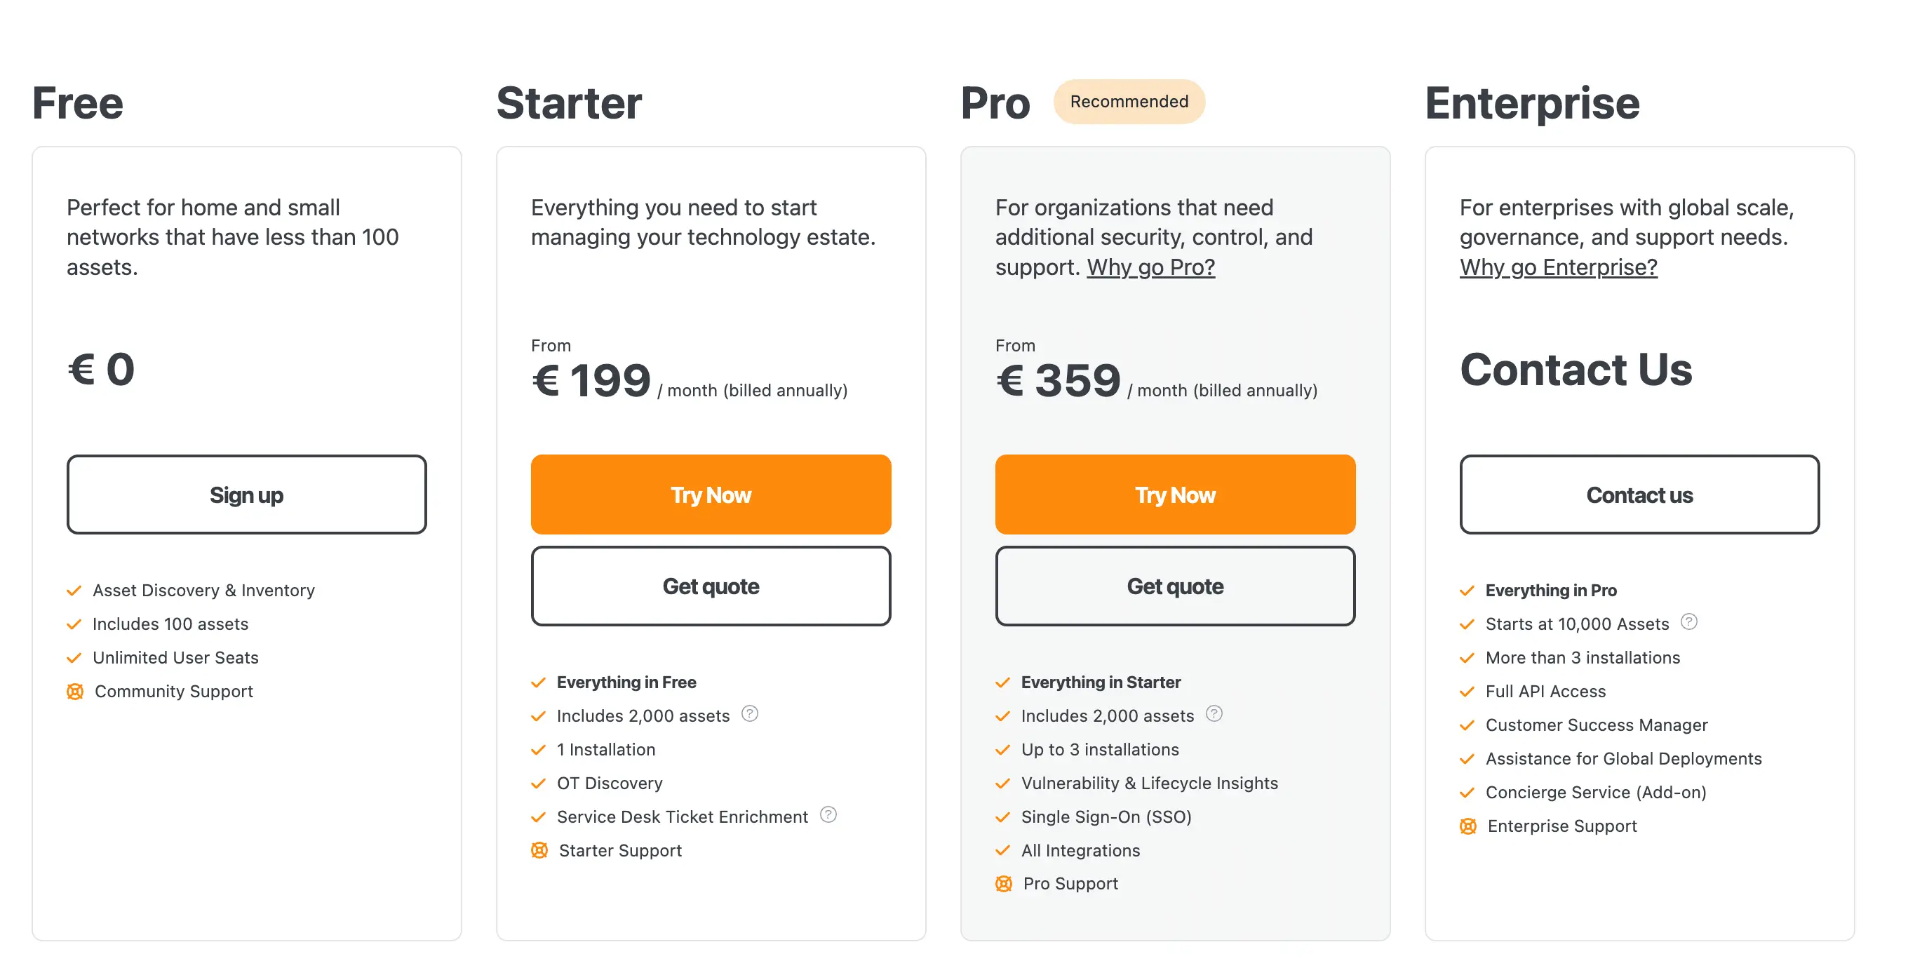The width and height of the screenshot is (1908, 975).
Task: Click the checkmark beside Single Sign-On (SSO)
Action: [x=1003, y=816]
